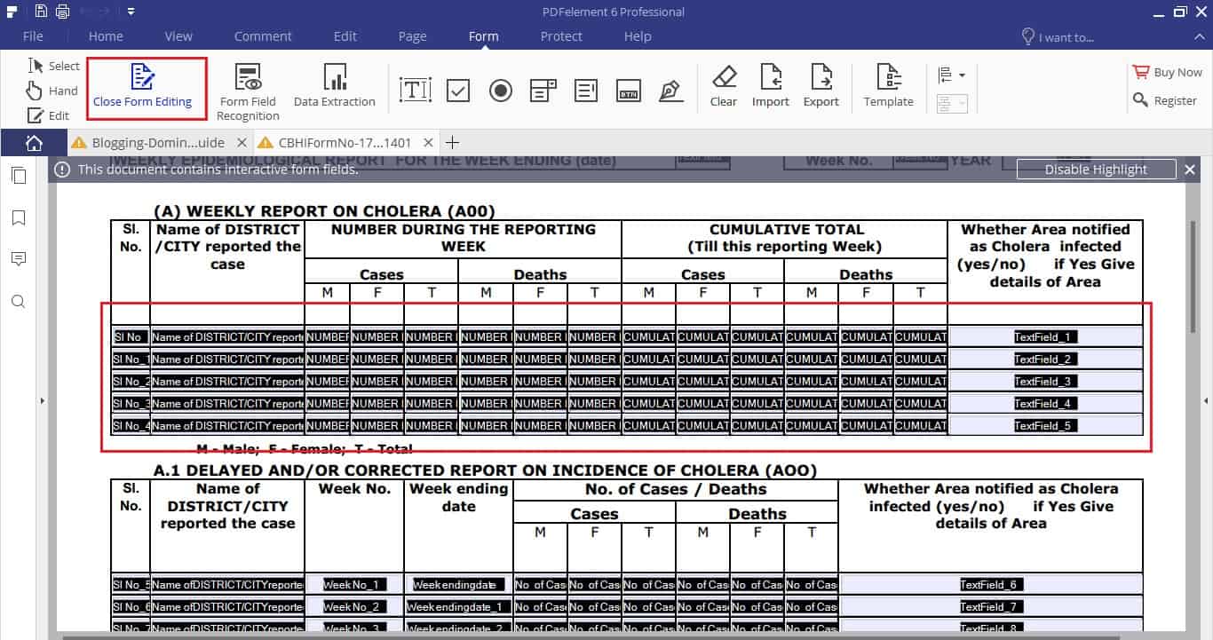The height and width of the screenshot is (640, 1213).
Task: Select the TextField_5 form field
Action: 1045,426
